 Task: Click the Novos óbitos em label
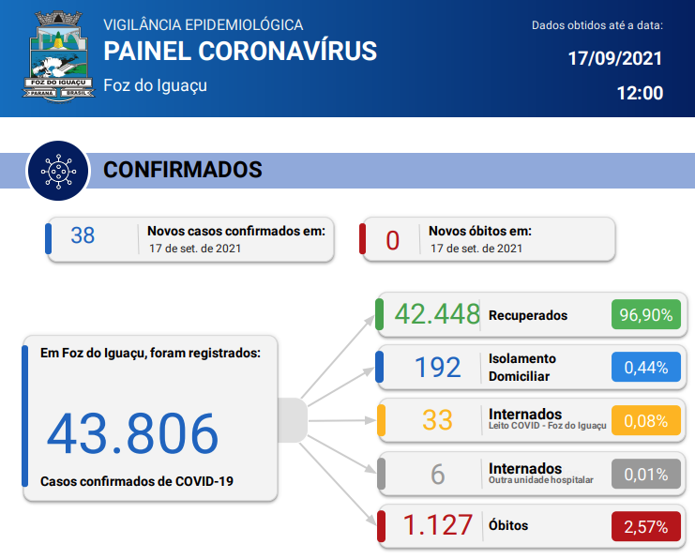pyautogui.click(x=480, y=231)
